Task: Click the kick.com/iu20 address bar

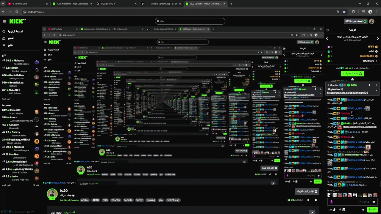Action: pyautogui.click(x=179, y=12)
